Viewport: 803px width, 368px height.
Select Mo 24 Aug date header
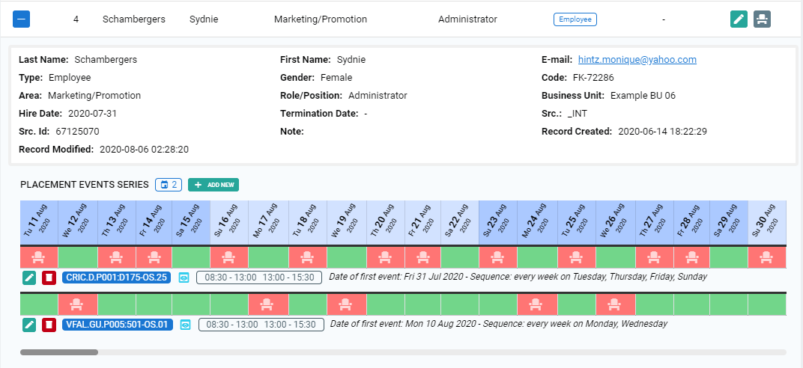point(537,223)
